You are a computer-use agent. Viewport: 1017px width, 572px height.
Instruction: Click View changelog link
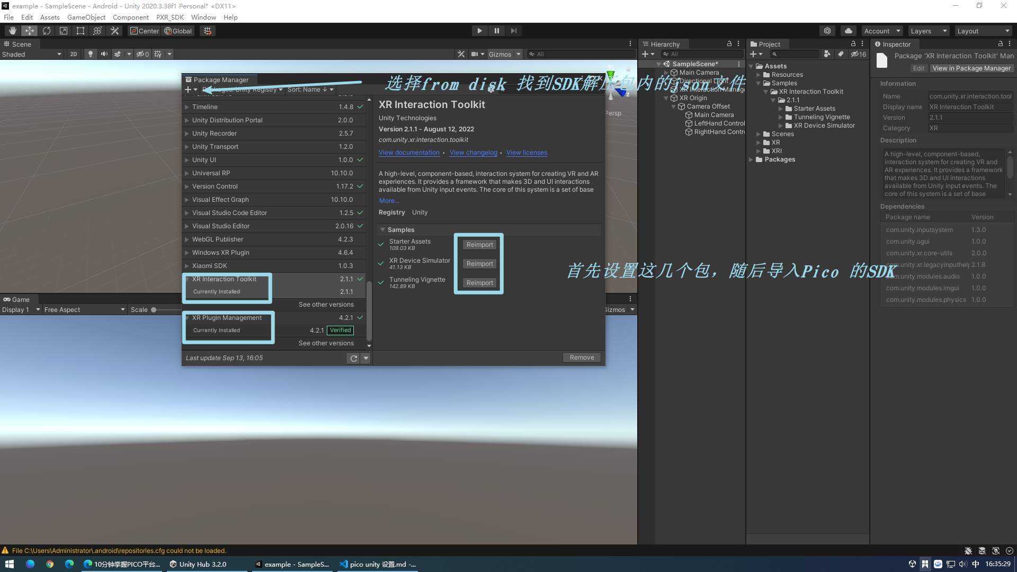pos(473,153)
